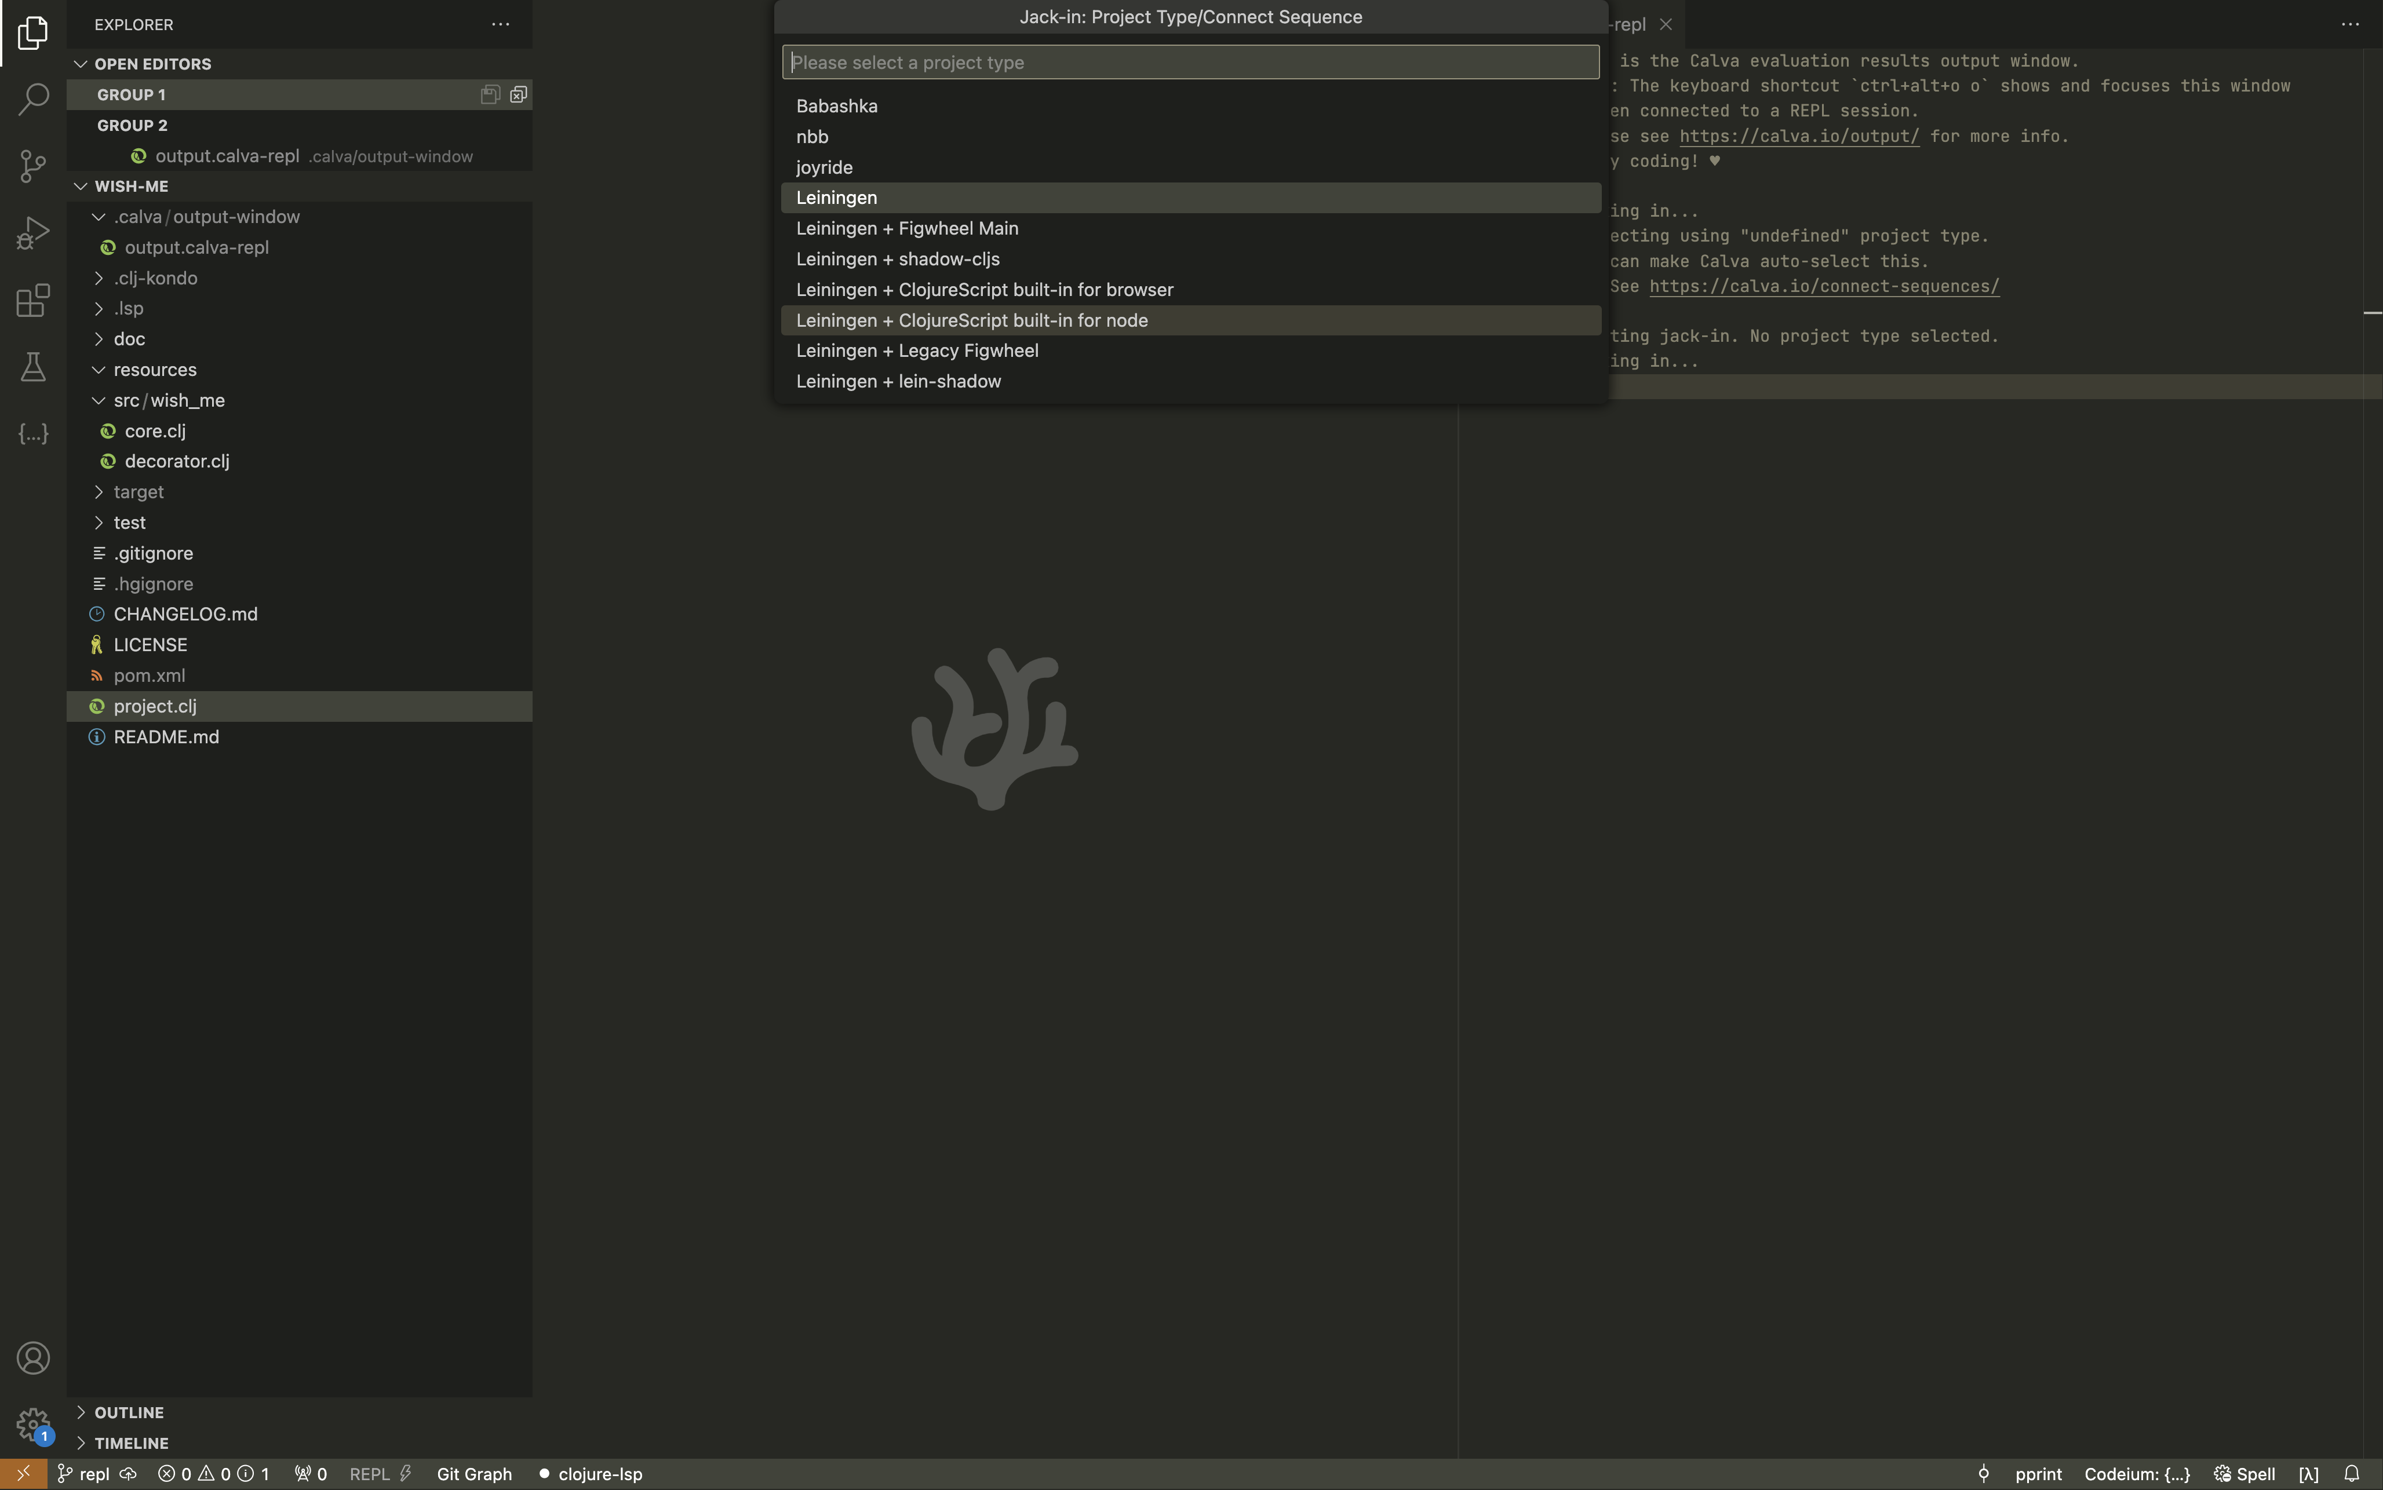Click the repl git branch status item

point(83,1474)
